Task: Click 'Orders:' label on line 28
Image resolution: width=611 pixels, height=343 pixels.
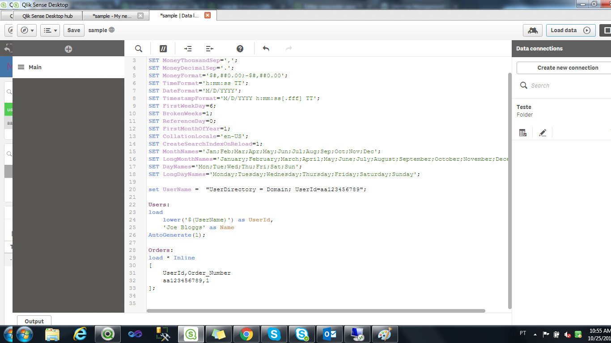Action: click(x=161, y=250)
